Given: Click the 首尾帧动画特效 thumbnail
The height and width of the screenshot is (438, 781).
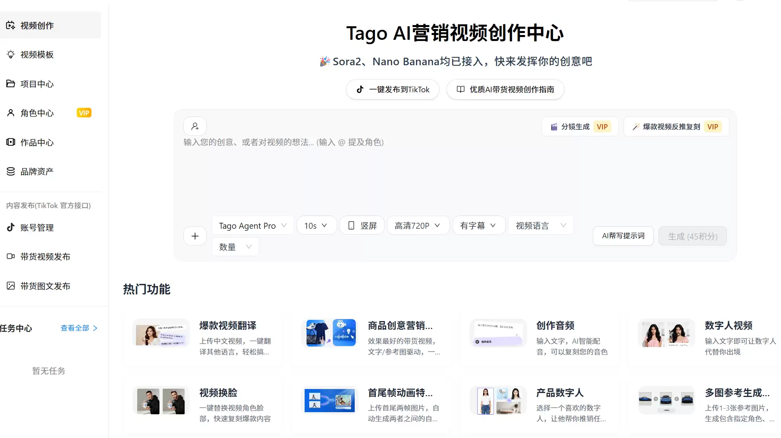Looking at the screenshot, I should tap(330, 400).
